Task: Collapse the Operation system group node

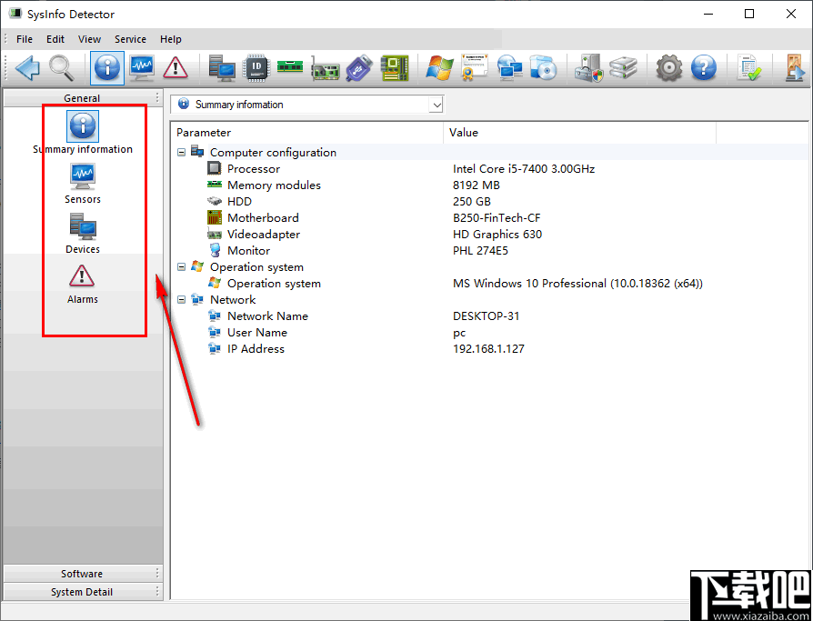Action: coord(181,267)
